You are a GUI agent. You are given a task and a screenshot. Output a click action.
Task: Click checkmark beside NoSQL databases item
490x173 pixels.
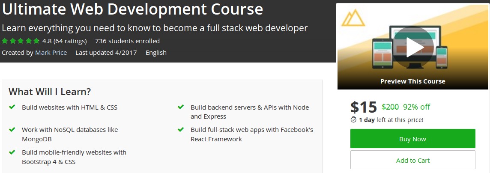pos(12,129)
